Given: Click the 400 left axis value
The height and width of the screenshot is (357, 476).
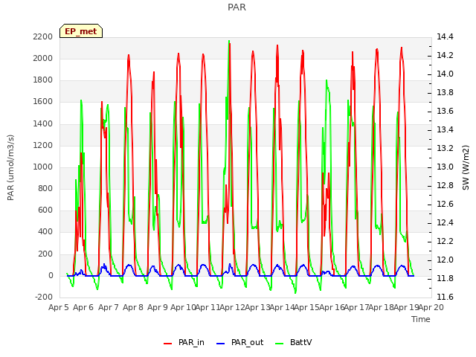Looking at the screenshot, I should tap(45, 232).
